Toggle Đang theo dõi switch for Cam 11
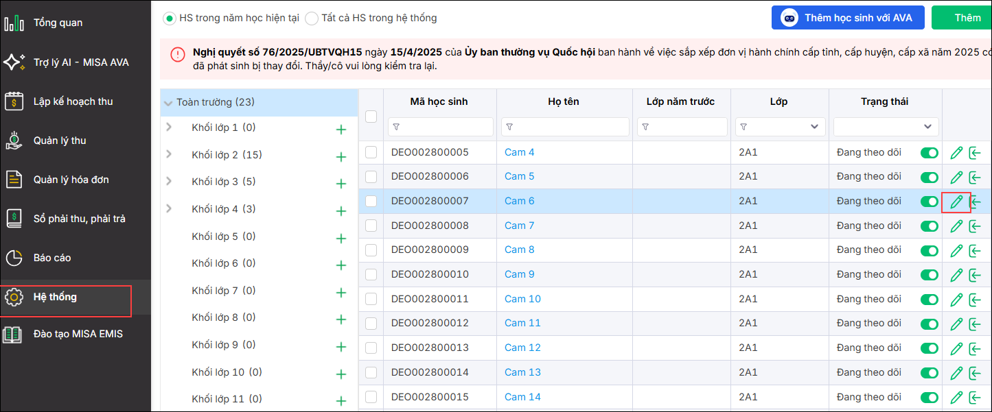 [x=930, y=324]
